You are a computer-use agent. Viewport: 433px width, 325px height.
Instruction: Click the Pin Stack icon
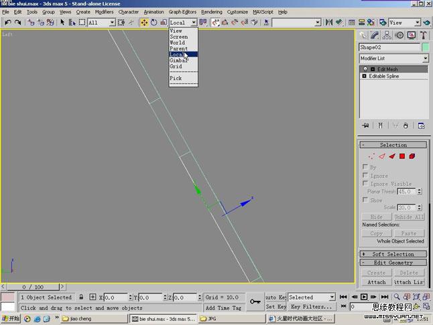click(365, 125)
